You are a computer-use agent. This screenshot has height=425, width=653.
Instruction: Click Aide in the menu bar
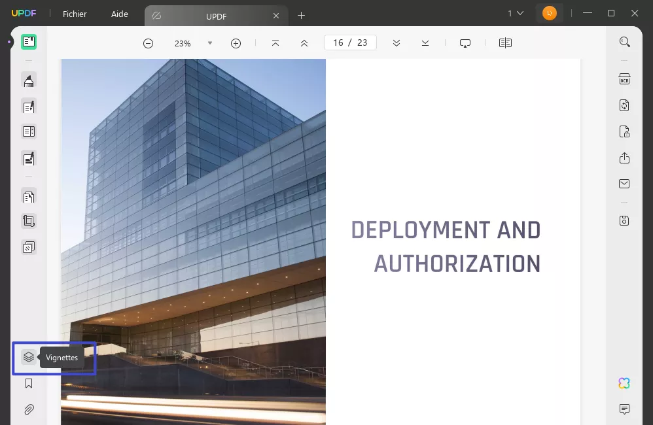tap(119, 14)
